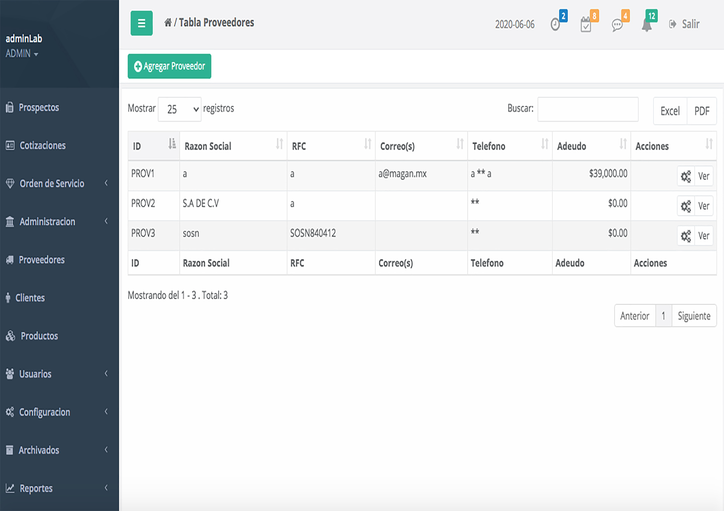The image size is (724, 511).
Task: Open the clock notifications with badge 2
Action: coord(555,24)
